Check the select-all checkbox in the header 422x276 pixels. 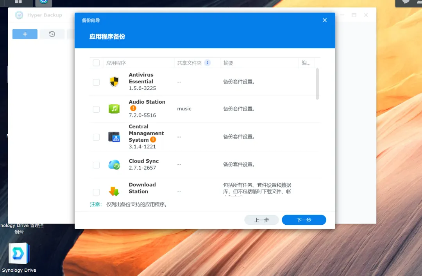click(96, 62)
